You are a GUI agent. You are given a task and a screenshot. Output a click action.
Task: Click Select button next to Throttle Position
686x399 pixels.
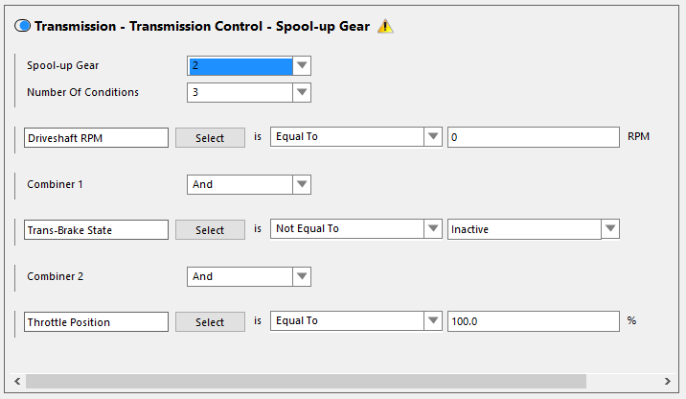[210, 322]
